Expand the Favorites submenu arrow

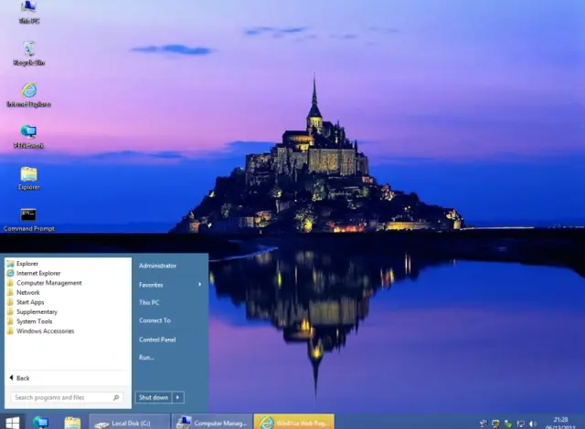pyautogui.click(x=199, y=285)
